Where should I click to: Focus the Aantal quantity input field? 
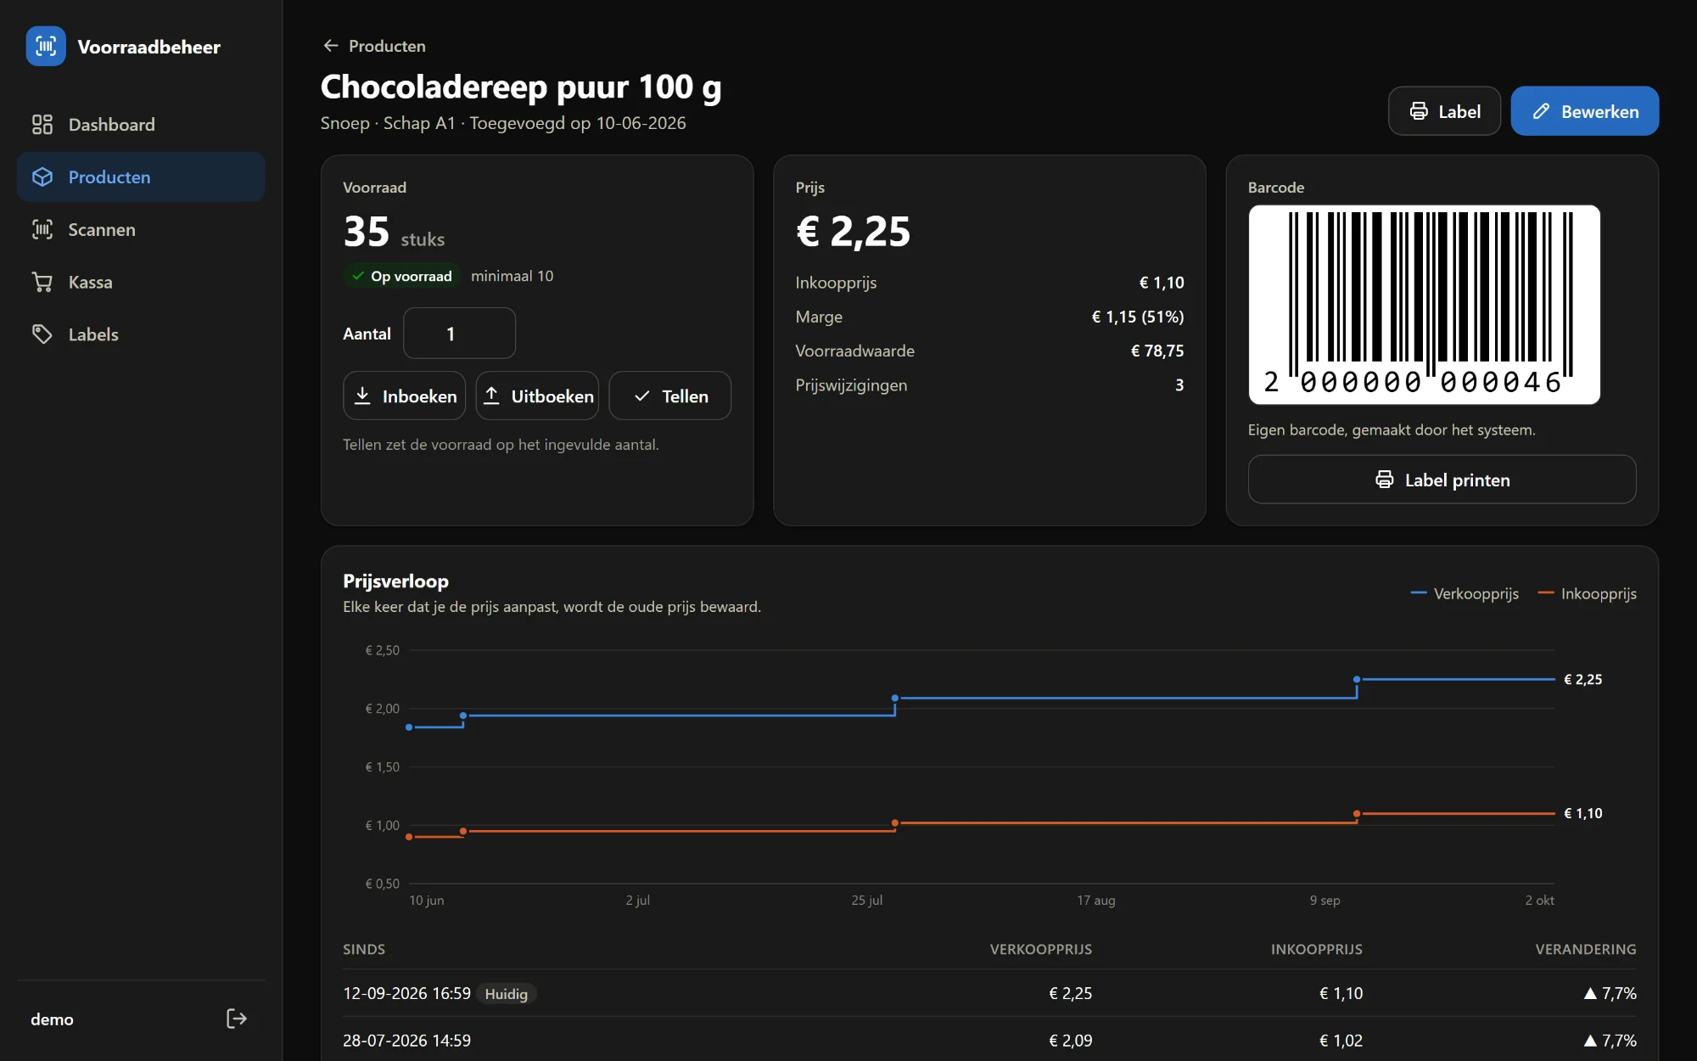click(x=459, y=334)
